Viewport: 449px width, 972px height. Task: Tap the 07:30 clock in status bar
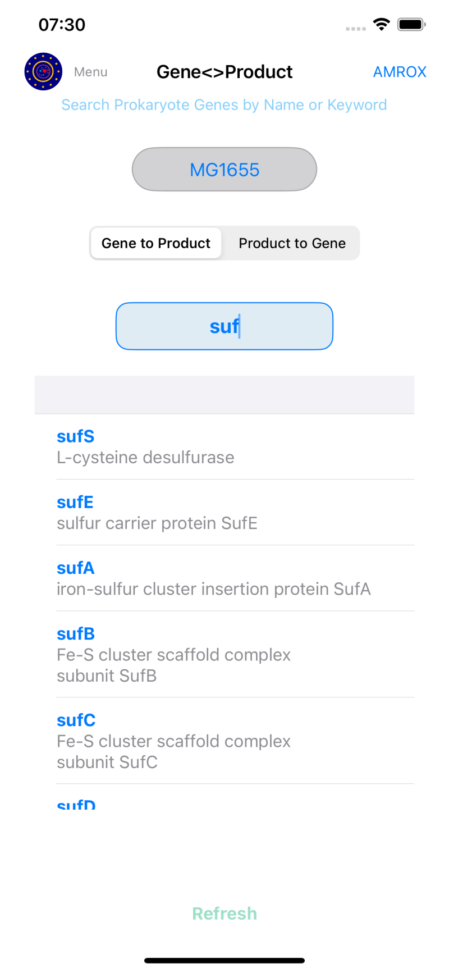coord(62,25)
